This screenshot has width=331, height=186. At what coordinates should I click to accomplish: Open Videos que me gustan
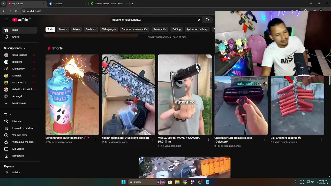click(20, 142)
